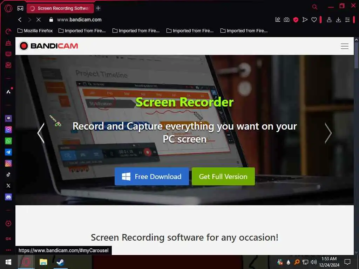This screenshot has height=269, width=359.
Task: Open the taskbar clock 1:53 AM
Action: 329,262
